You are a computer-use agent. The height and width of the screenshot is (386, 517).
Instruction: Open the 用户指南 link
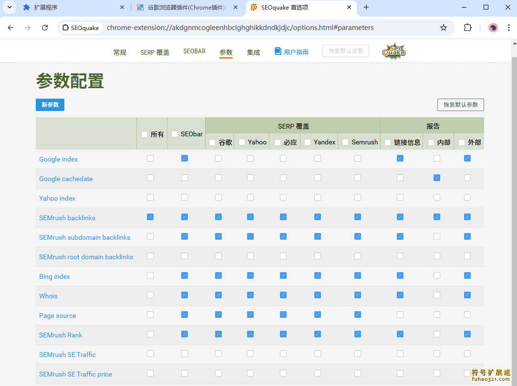[296, 52]
